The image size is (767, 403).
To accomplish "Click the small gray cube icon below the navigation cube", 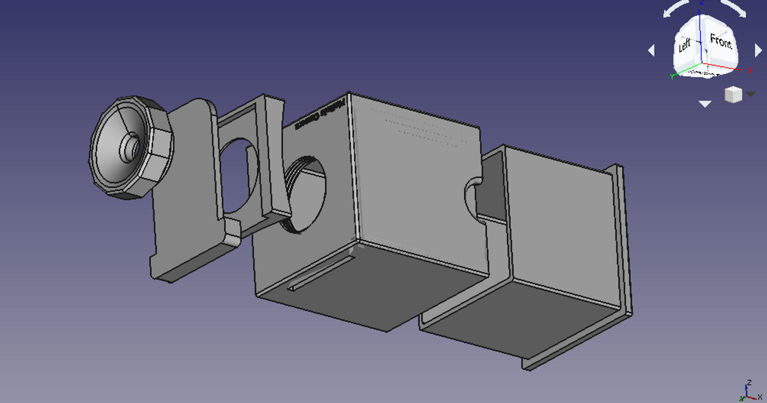I will tap(732, 95).
